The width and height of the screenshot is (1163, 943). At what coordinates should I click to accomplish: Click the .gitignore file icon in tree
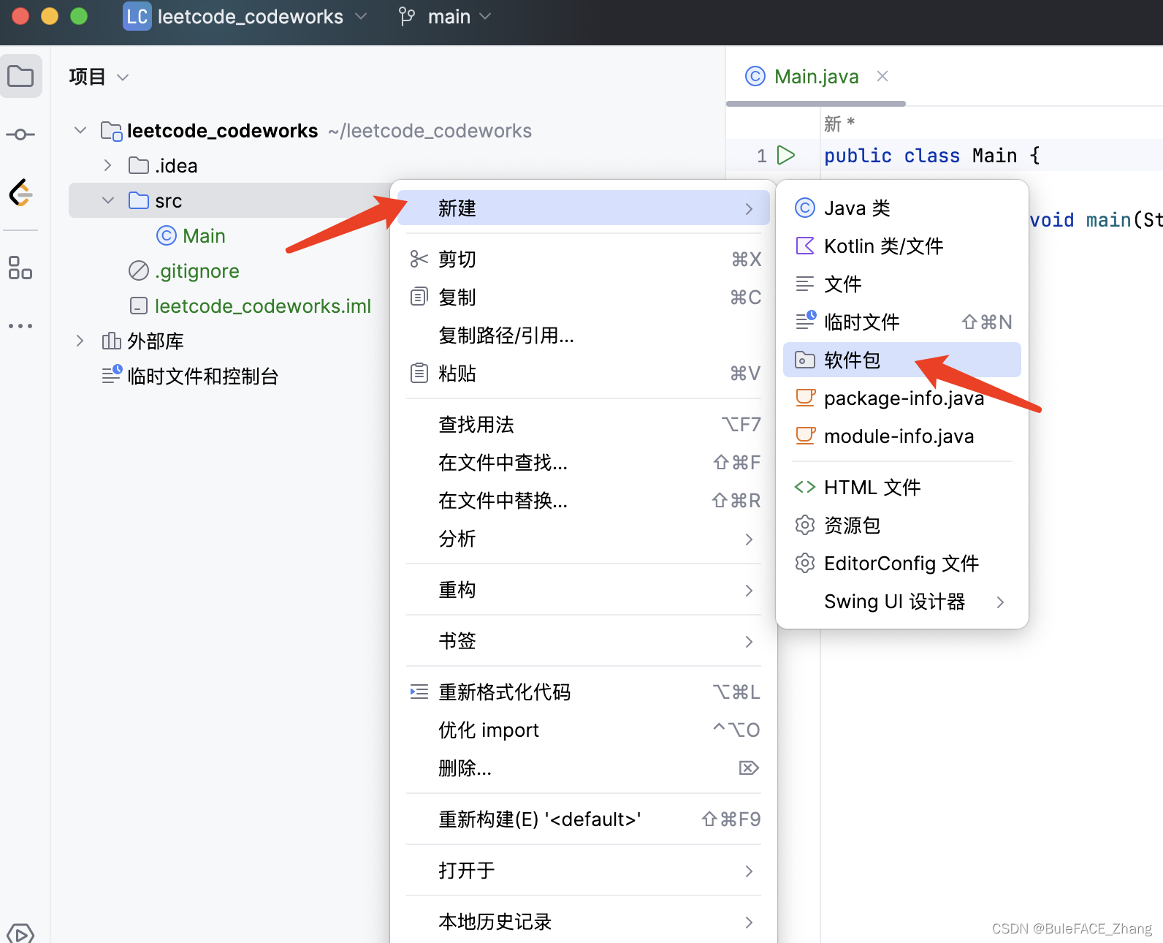coord(138,270)
